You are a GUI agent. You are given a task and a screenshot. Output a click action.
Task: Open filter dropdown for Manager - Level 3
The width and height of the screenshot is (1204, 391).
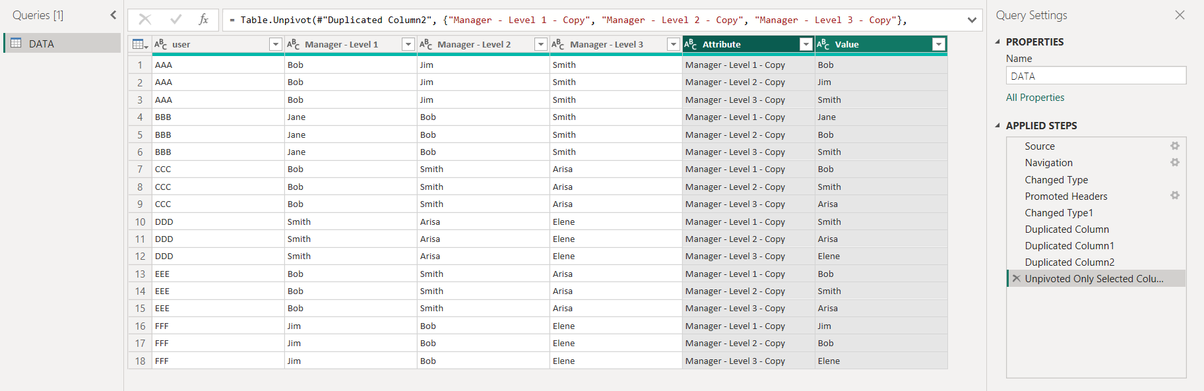pyautogui.click(x=674, y=44)
